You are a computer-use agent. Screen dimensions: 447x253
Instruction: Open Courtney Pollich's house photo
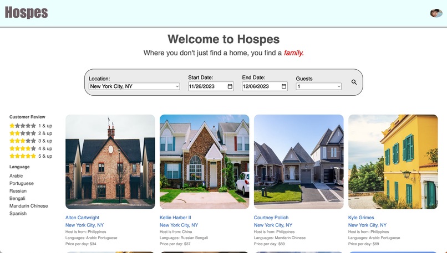tap(299, 162)
